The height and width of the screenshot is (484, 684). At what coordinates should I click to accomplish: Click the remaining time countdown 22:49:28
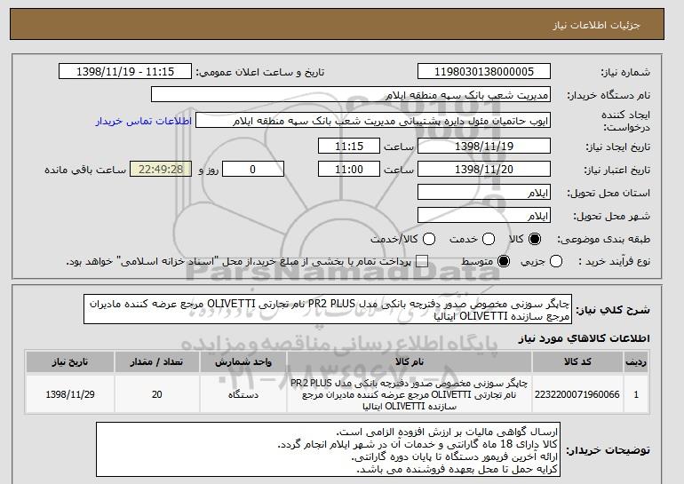[x=161, y=170]
